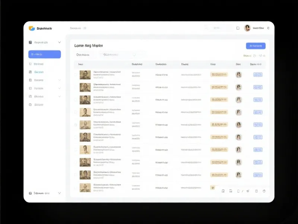298x224 pixels.
Task: Check the first table row's checkbox
Action: pyautogui.click(x=76, y=75)
